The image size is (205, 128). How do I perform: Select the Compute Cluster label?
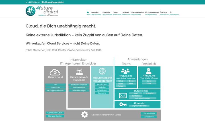(x=55, y=113)
